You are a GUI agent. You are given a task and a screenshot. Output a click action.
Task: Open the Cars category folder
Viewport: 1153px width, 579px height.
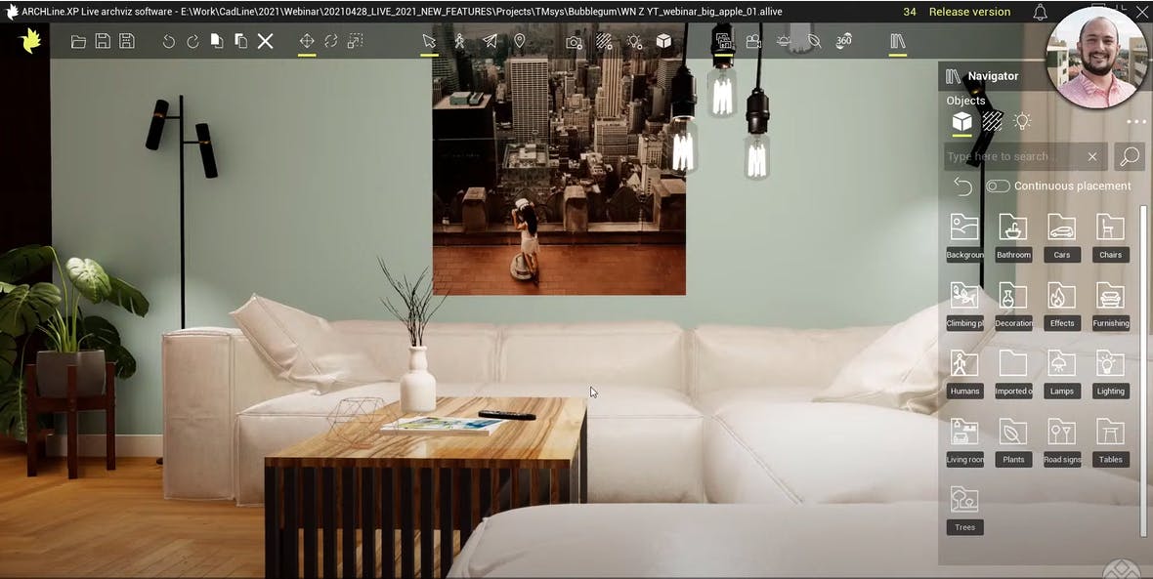tap(1062, 236)
